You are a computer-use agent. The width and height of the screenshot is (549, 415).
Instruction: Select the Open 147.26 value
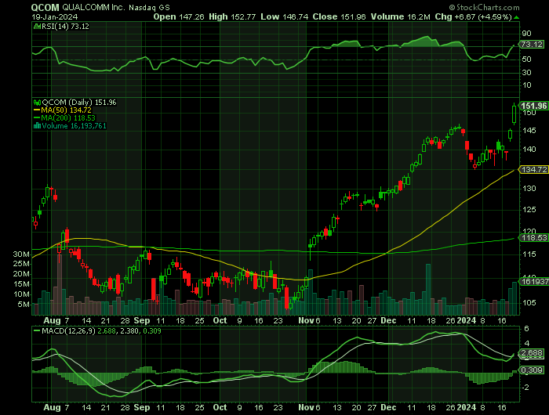tap(179, 16)
